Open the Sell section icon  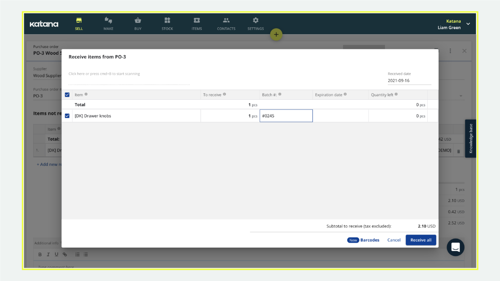(79, 20)
